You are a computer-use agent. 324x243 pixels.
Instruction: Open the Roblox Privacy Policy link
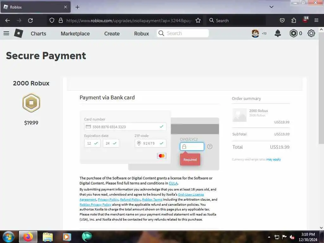pyautogui.click(x=96, y=205)
